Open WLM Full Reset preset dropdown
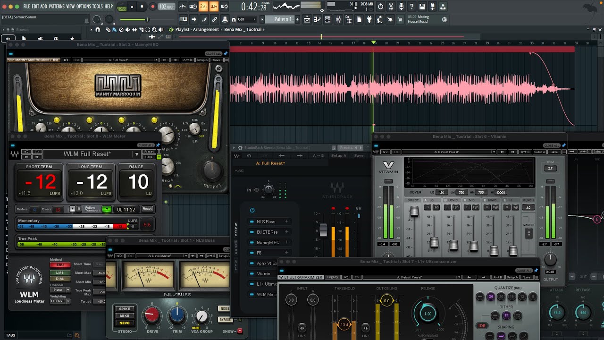 (92, 154)
